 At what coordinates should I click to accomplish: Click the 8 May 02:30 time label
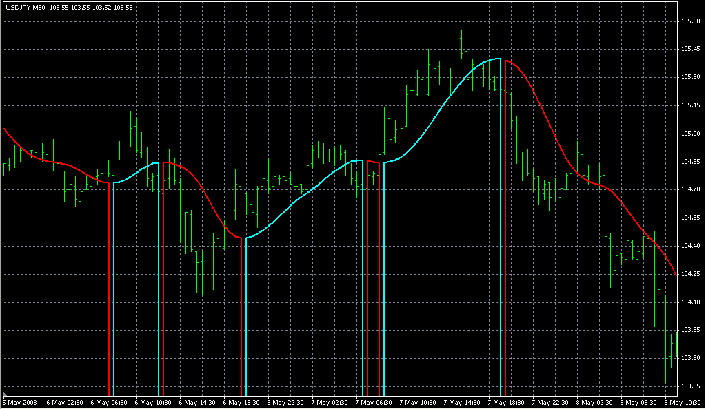tap(596, 402)
